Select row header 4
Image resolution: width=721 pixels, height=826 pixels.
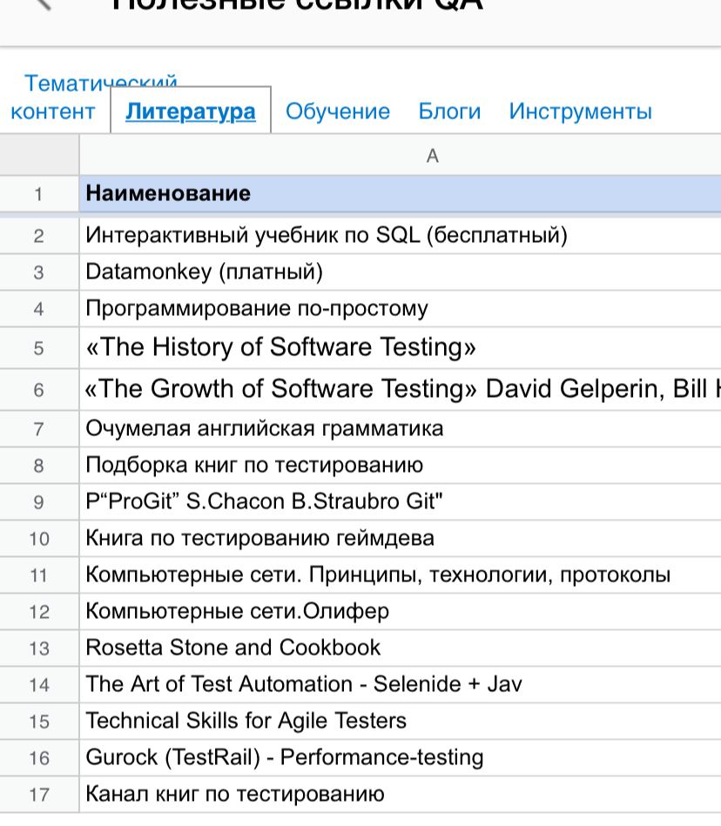[39, 309]
